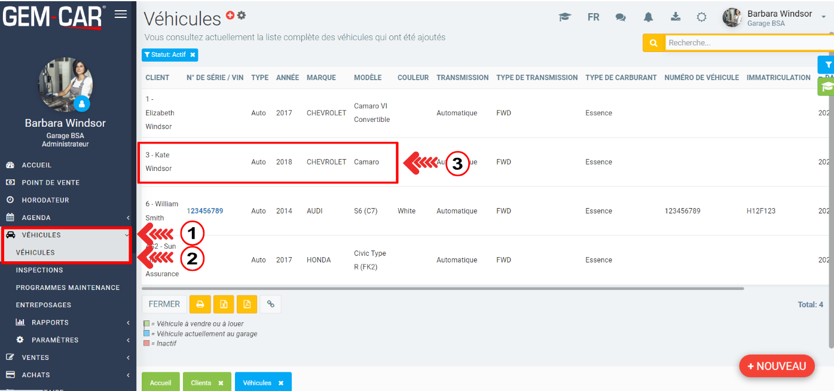Image resolution: width=834 pixels, height=391 pixels.
Task: Remove the Statut: Actif filter tag
Action: tap(193, 55)
